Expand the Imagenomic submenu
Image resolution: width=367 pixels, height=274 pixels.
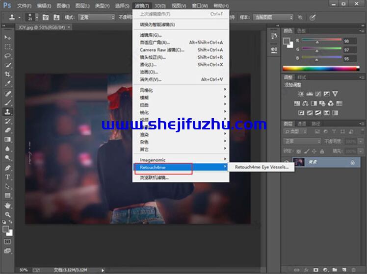(181, 160)
